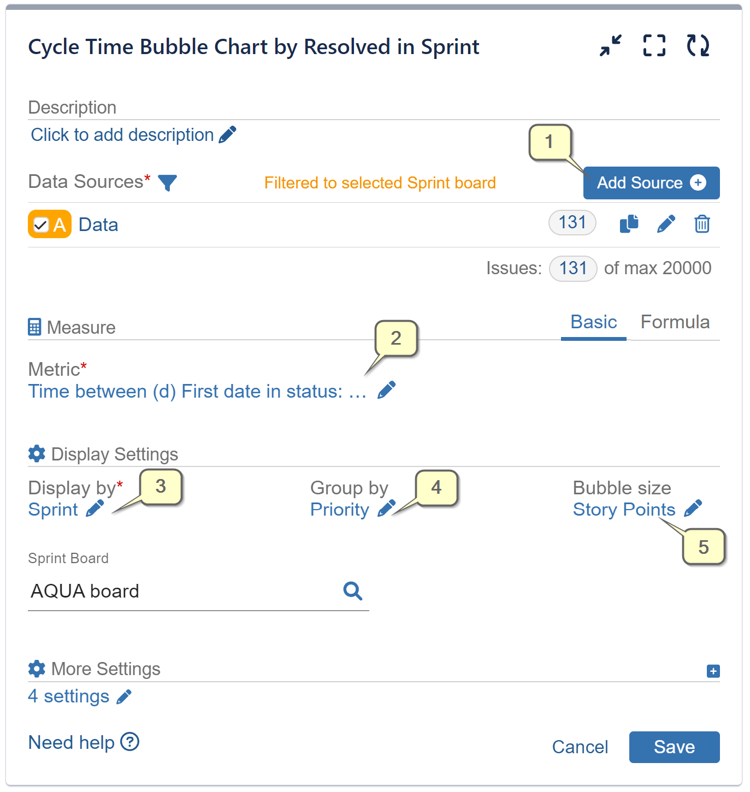The image size is (750, 792).
Task: Delete the "A" data source
Action: (702, 224)
